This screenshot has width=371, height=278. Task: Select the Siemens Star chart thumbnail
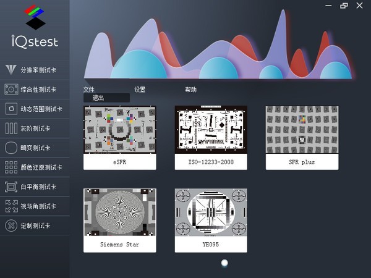click(x=120, y=212)
